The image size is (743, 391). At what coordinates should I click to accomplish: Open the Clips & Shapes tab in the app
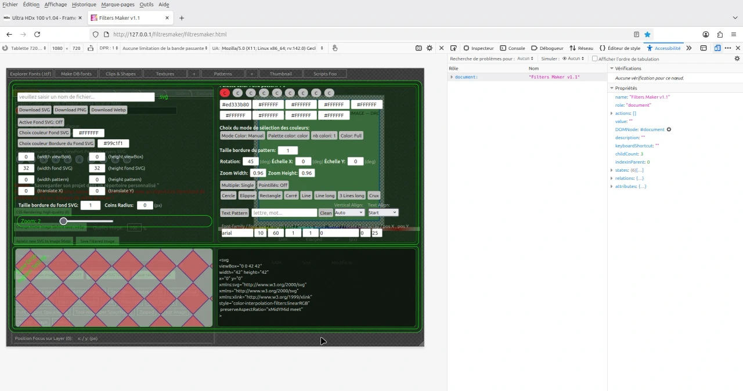121,74
